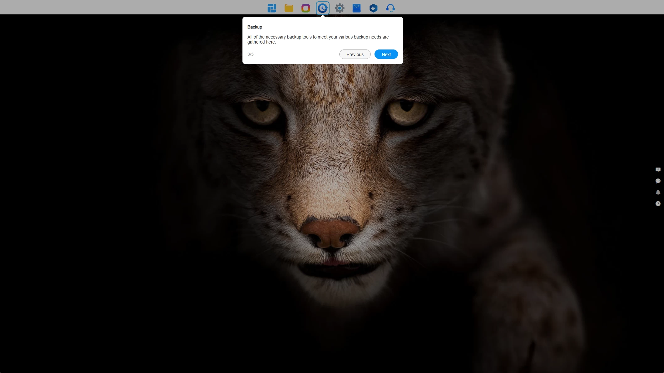Launch the Docker whale hexagon icon
This screenshot has width=664, height=373.
click(374, 8)
